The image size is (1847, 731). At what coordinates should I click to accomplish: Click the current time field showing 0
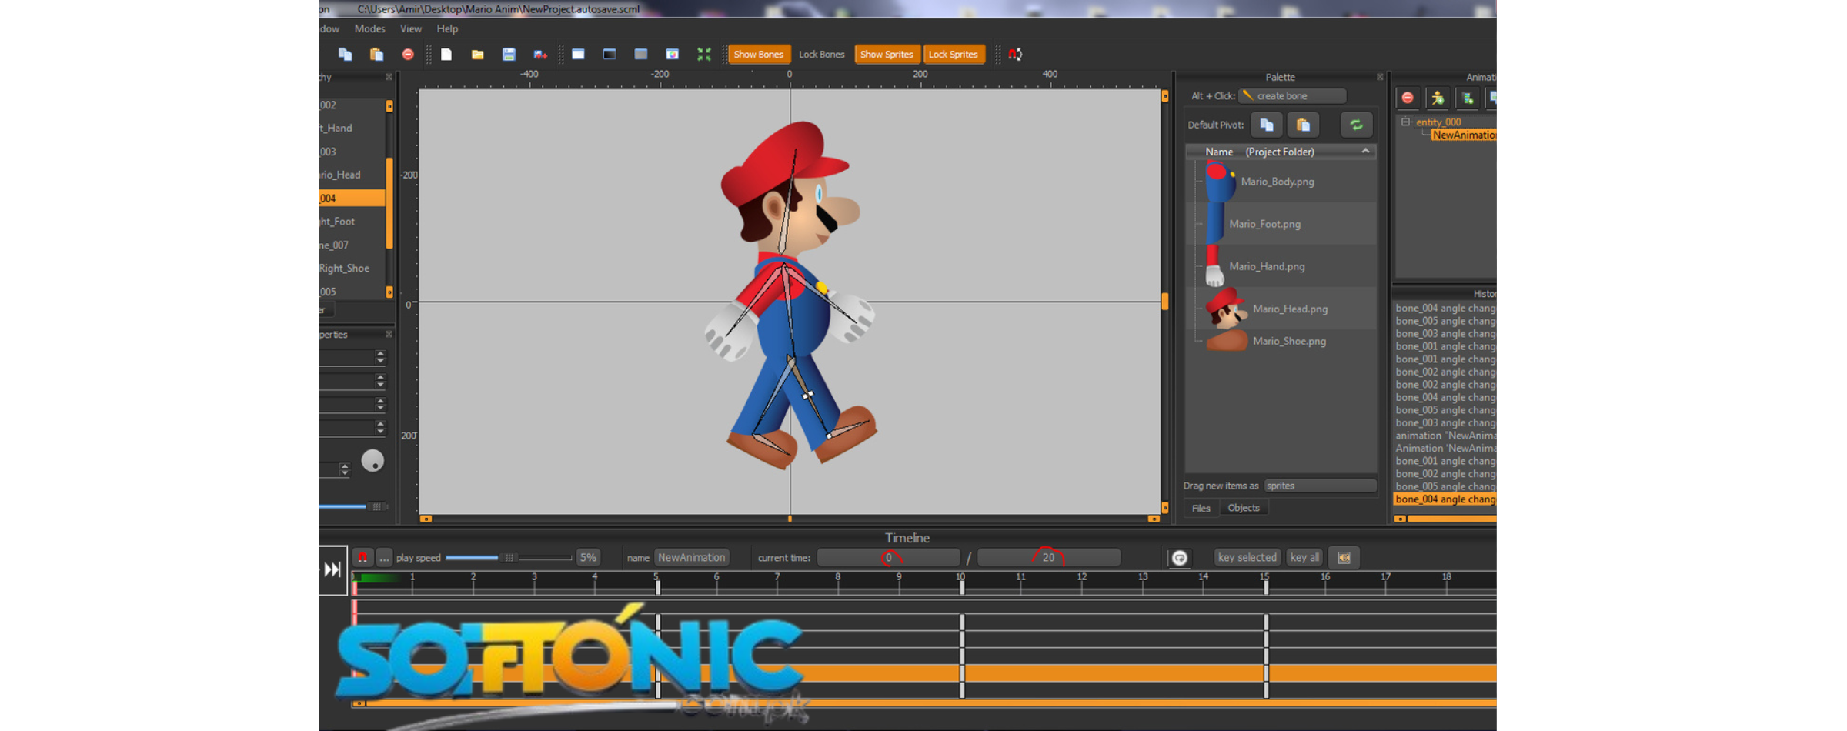pos(888,557)
